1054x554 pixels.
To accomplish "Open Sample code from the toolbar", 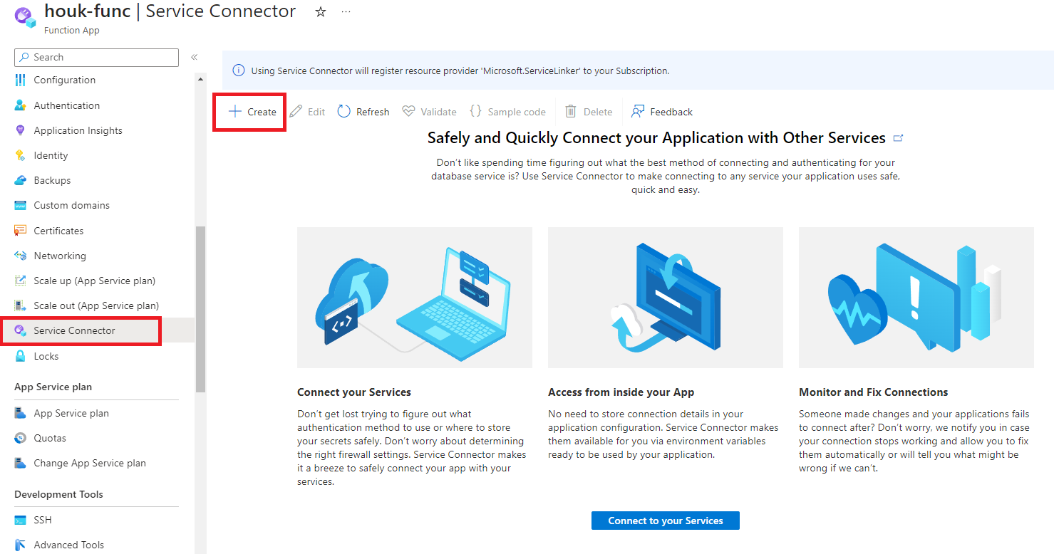I will pos(508,111).
